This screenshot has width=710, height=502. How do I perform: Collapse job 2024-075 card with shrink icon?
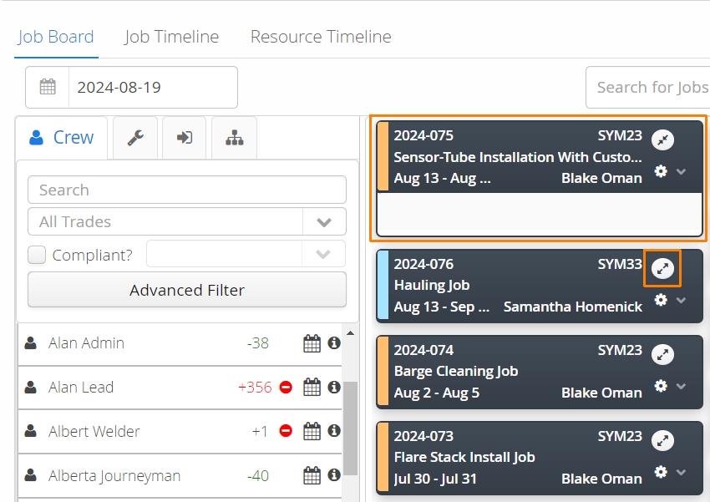662,139
